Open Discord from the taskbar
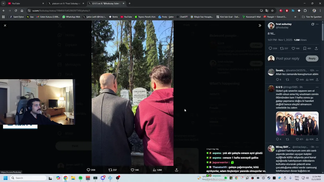The width and height of the screenshot is (324, 182). click(x=103, y=178)
